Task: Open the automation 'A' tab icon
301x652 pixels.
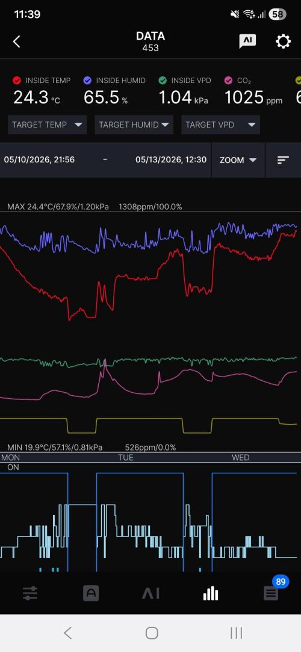Action: [91, 593]
